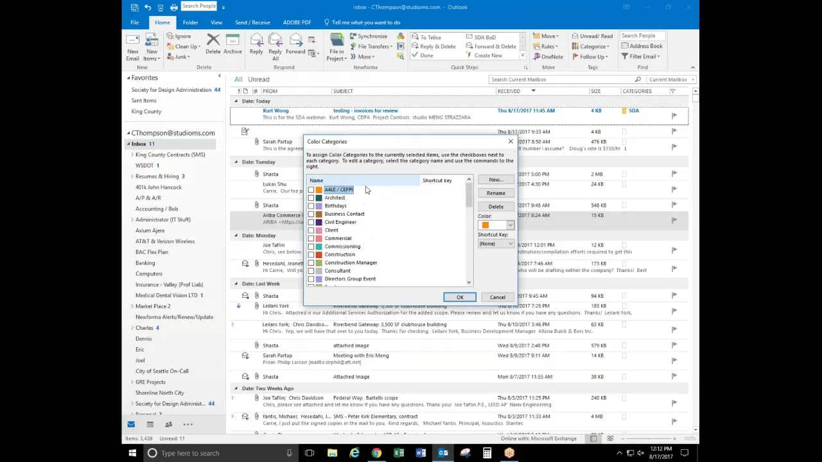
Task: Check the Business Contact category checkbox
Action: tap(311, 214)
